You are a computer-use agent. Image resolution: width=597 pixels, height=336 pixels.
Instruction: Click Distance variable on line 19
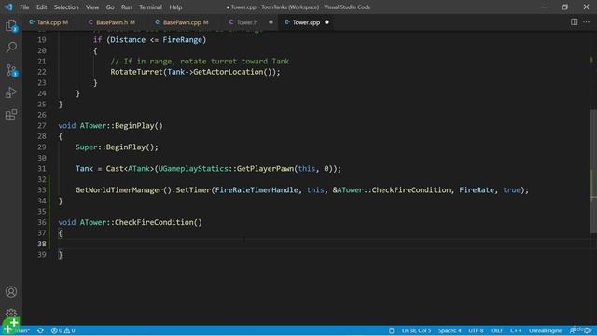(x=128, y=39)
